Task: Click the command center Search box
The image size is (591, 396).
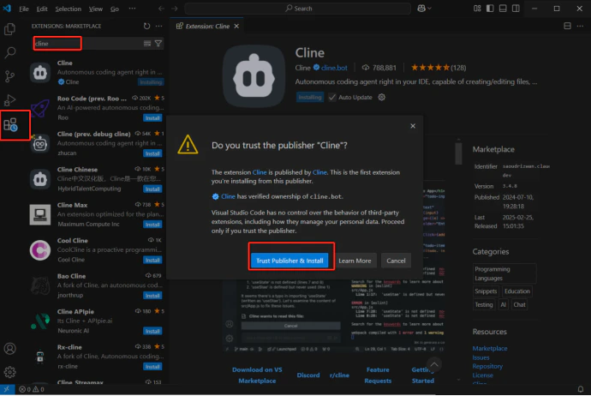Action: [298, 9]
